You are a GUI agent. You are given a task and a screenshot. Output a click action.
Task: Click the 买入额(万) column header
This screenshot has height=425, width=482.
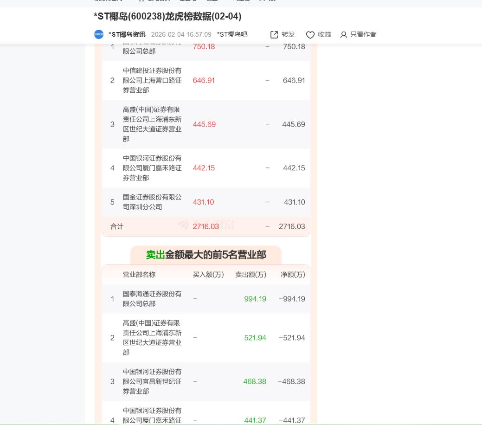208,274
